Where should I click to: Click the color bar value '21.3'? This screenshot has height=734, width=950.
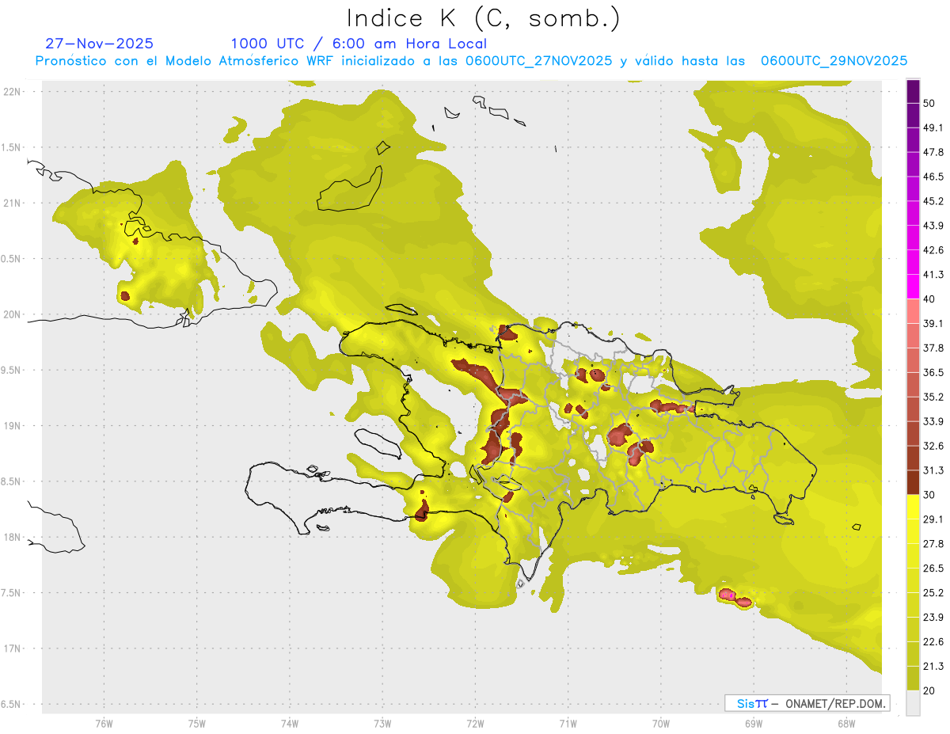point(933,666)
